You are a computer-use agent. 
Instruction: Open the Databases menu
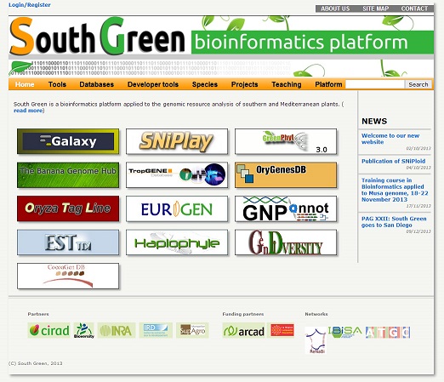point(97,84)
